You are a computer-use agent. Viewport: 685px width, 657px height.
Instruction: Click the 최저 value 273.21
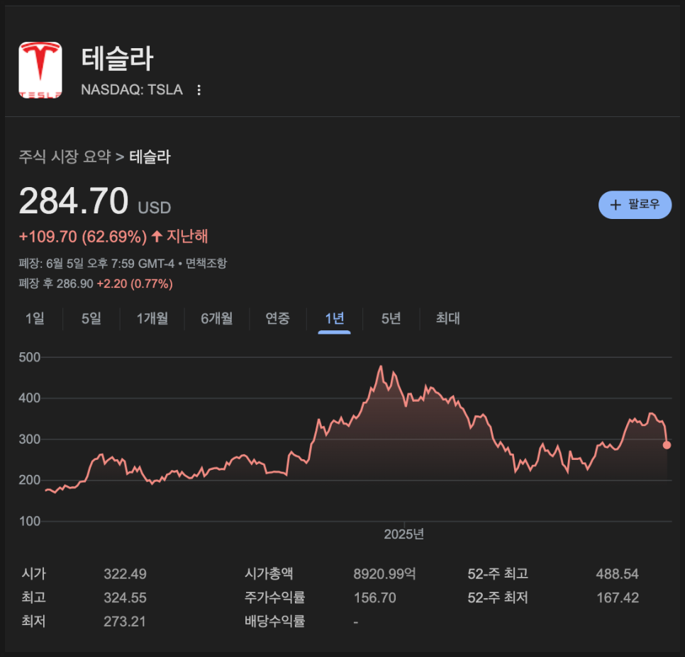125,621
